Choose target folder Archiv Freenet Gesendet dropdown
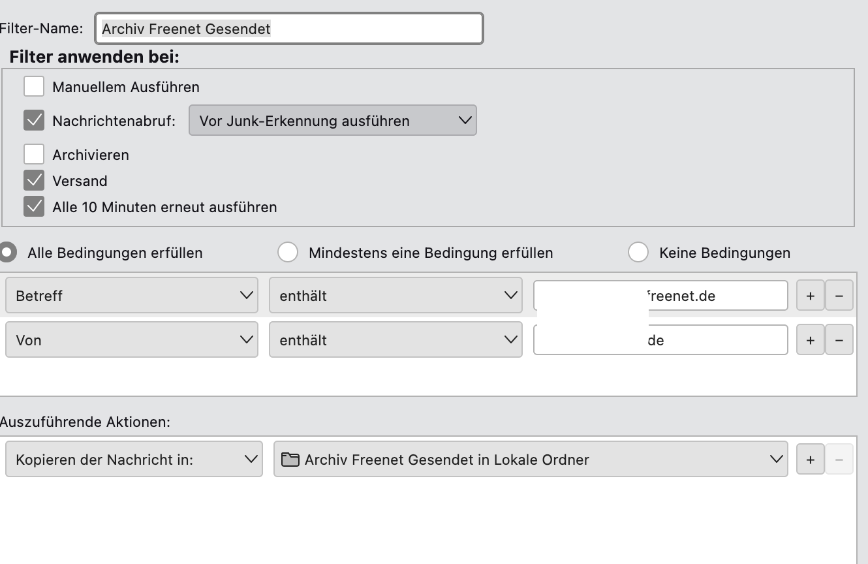This screenshot has height=564, width=868. click(530, 460)
